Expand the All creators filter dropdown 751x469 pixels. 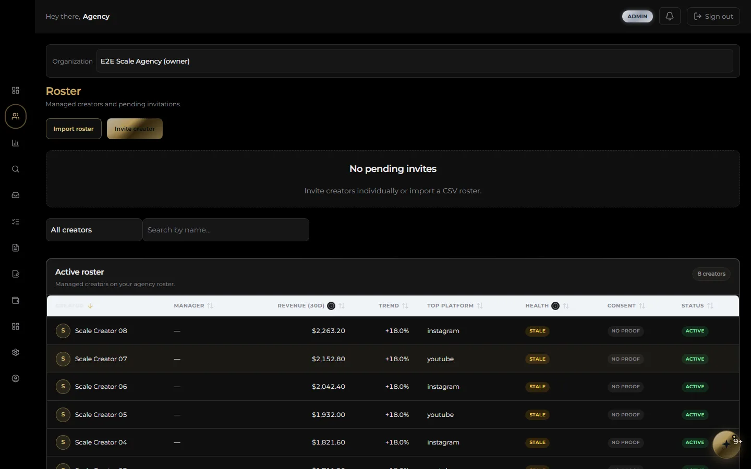point(94,230)
